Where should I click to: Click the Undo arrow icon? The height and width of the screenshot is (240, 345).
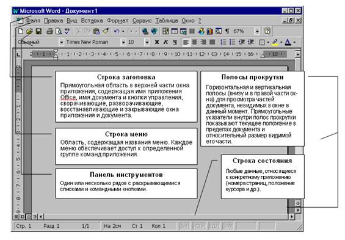coord(117,31)
